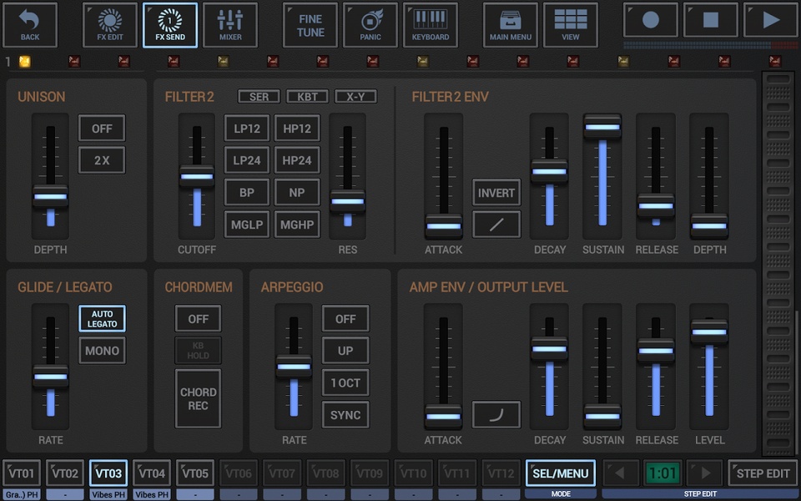Turn Chordmem OFF
This screenshot has height=501, width=801.
pos(198,318)
